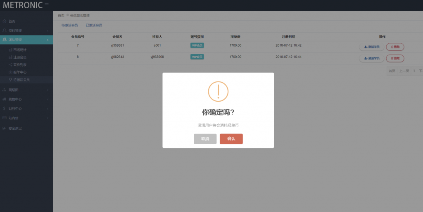Click the exit icon for 安全退出

tap(5, 129)
